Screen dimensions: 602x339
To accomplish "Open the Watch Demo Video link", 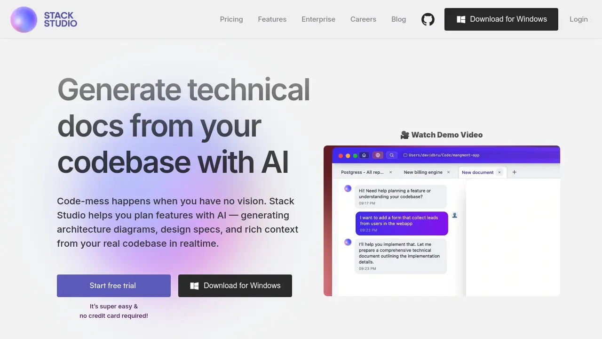I will [x=442, y=135].
